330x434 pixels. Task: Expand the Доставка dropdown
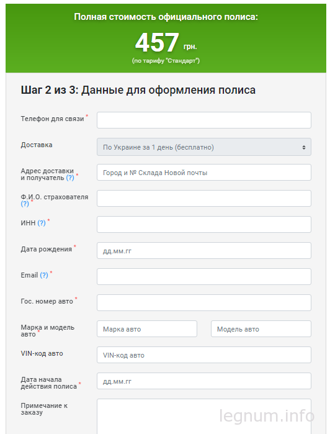[204, 147]
